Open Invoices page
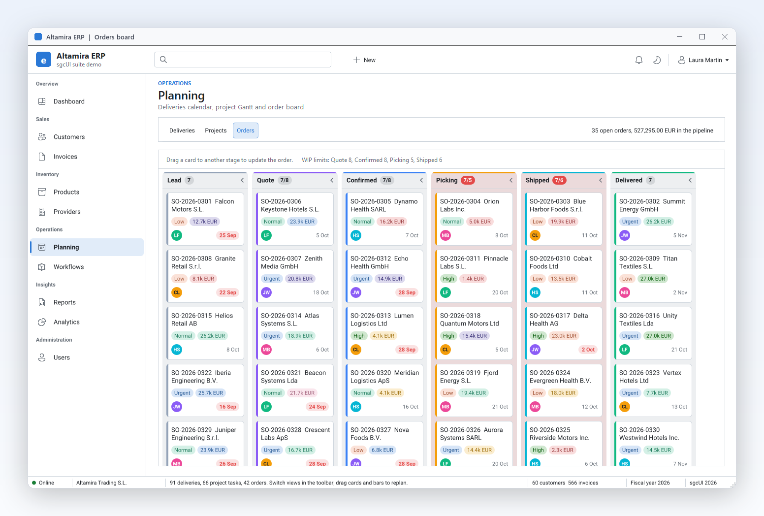Viewport: 764px width, 516px height. (87, 157)
